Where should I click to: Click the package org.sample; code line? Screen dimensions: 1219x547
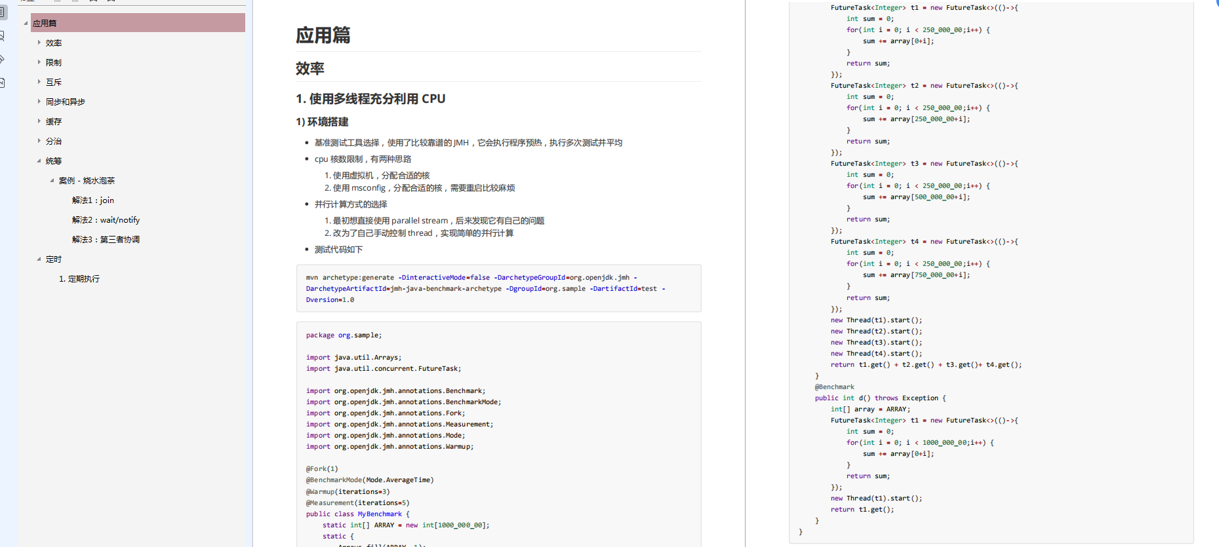[x=344, y=335]
